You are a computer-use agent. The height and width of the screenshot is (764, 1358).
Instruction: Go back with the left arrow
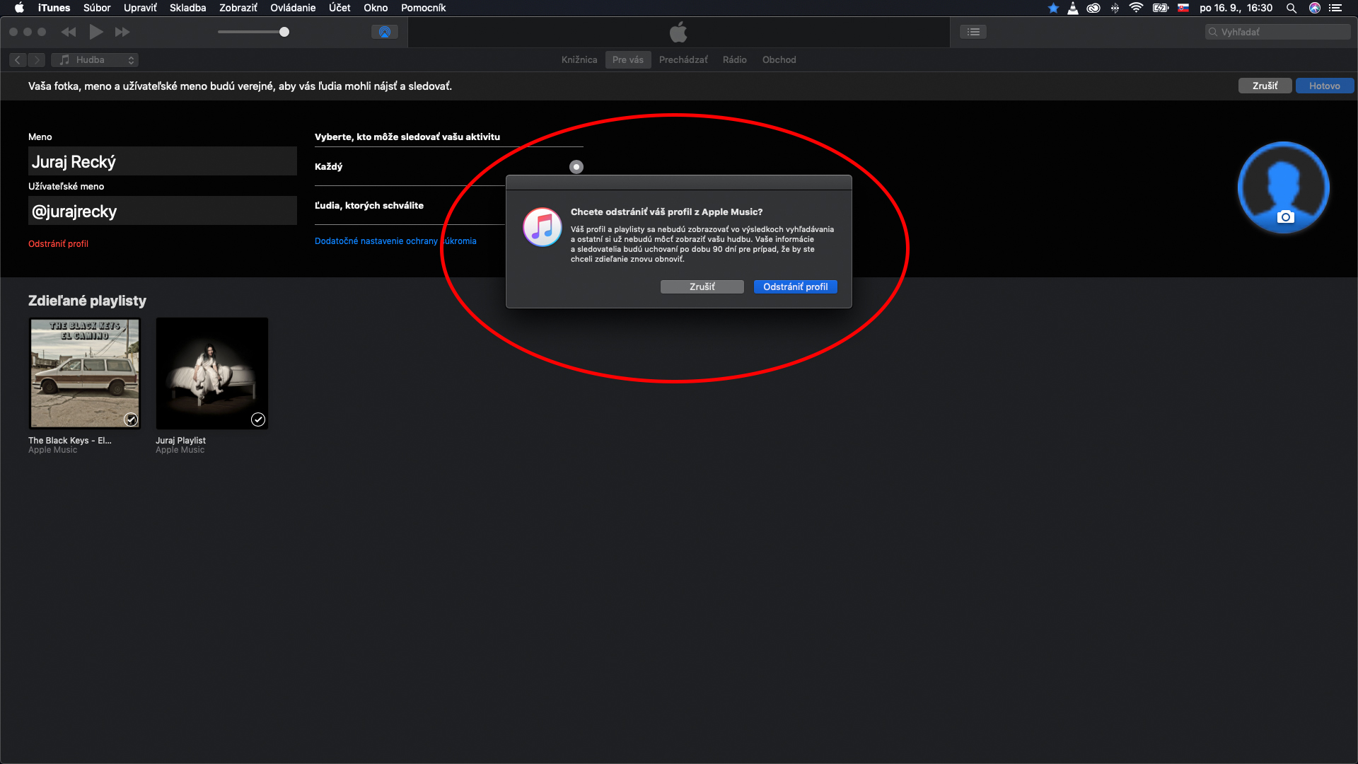[18, 60]
